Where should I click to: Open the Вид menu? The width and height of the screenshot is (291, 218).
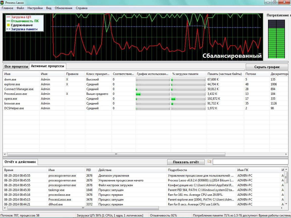[x=48, y=8]
